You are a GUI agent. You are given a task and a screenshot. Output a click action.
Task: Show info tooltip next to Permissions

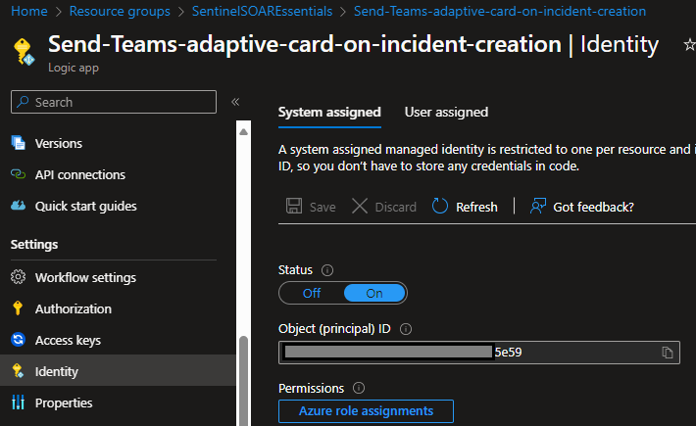click(x=359, y=389)
